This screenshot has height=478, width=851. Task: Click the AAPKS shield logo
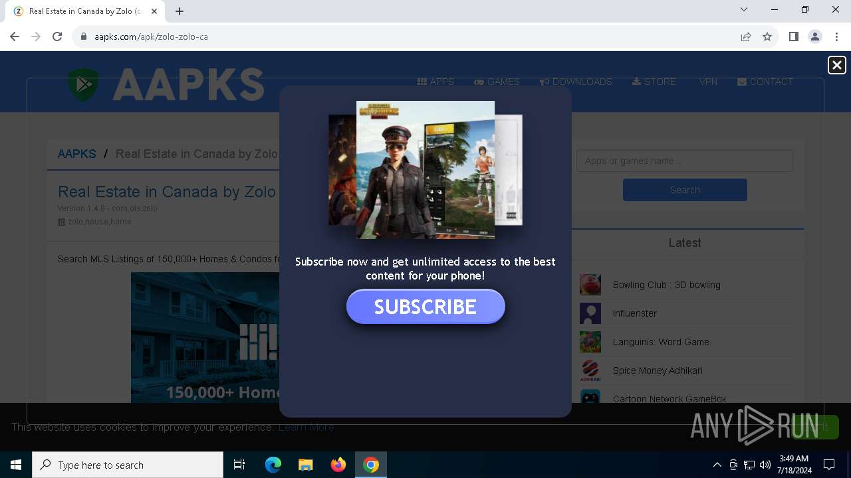(x=83, y=85)
